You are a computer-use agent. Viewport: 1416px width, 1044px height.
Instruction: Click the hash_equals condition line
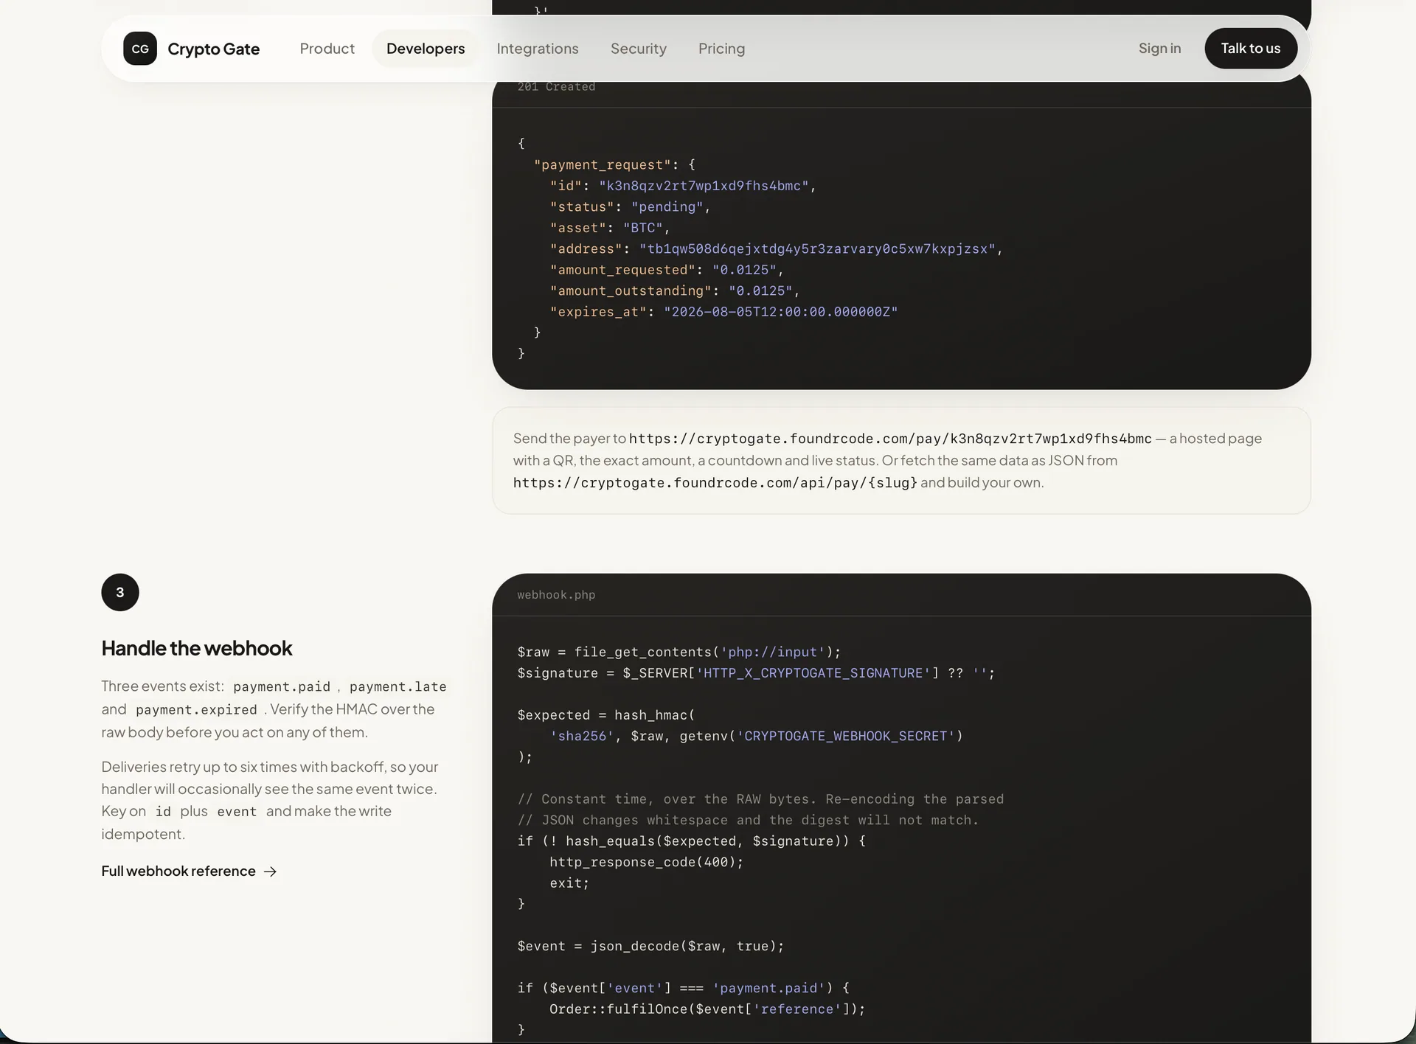(x=692, y=841)
